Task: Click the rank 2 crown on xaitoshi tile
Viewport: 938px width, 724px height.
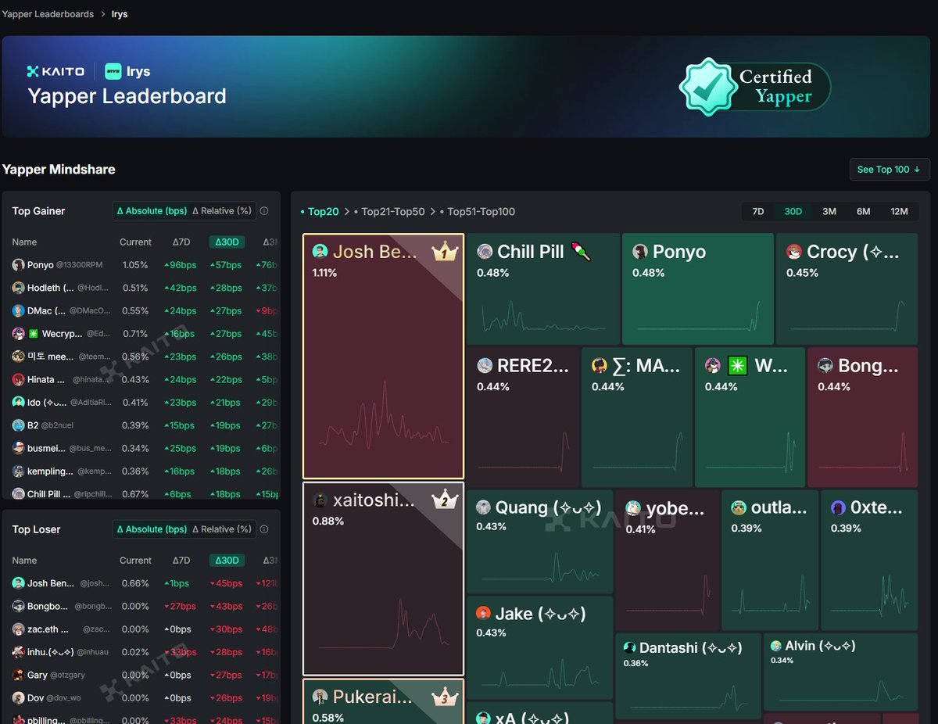Action: pos(445,500)
